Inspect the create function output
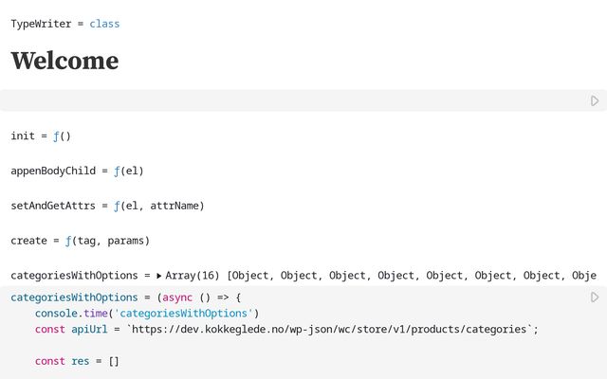Viewport: 607px width, 379px height. (x=80, y=241)
